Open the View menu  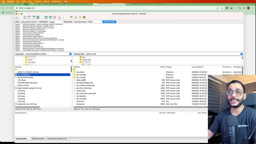point(30,2)
